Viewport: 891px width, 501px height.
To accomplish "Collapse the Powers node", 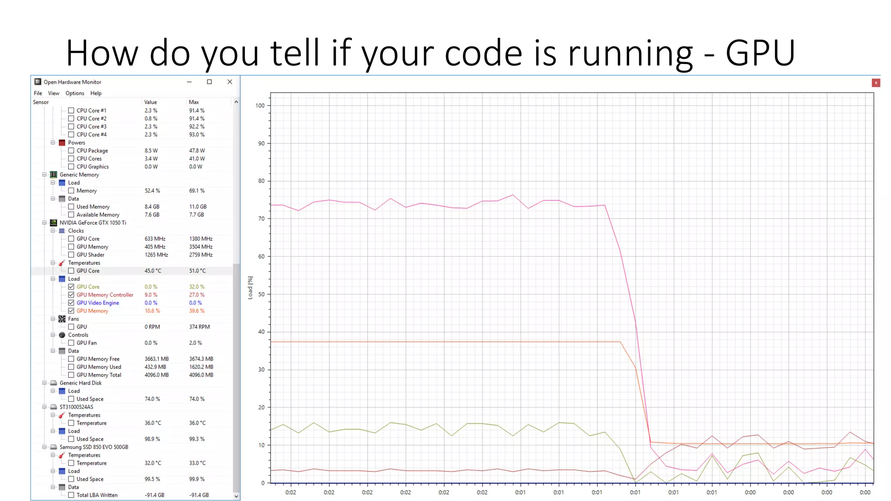I will (53, 143).
